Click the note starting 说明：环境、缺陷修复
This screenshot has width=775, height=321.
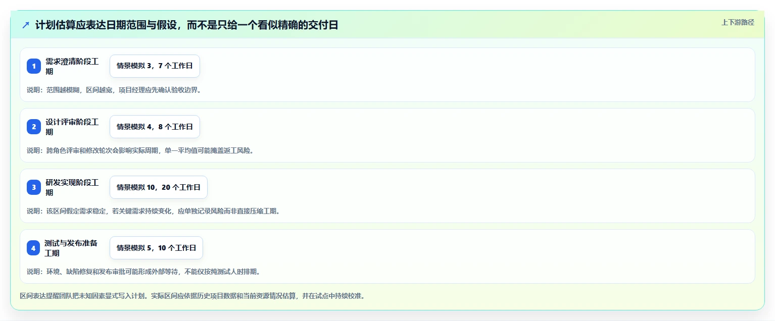click(143, 272)
